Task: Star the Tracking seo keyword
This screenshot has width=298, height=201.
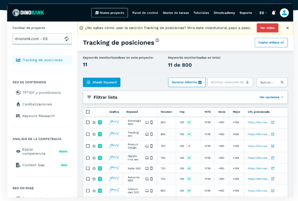Action: [94, 134]
